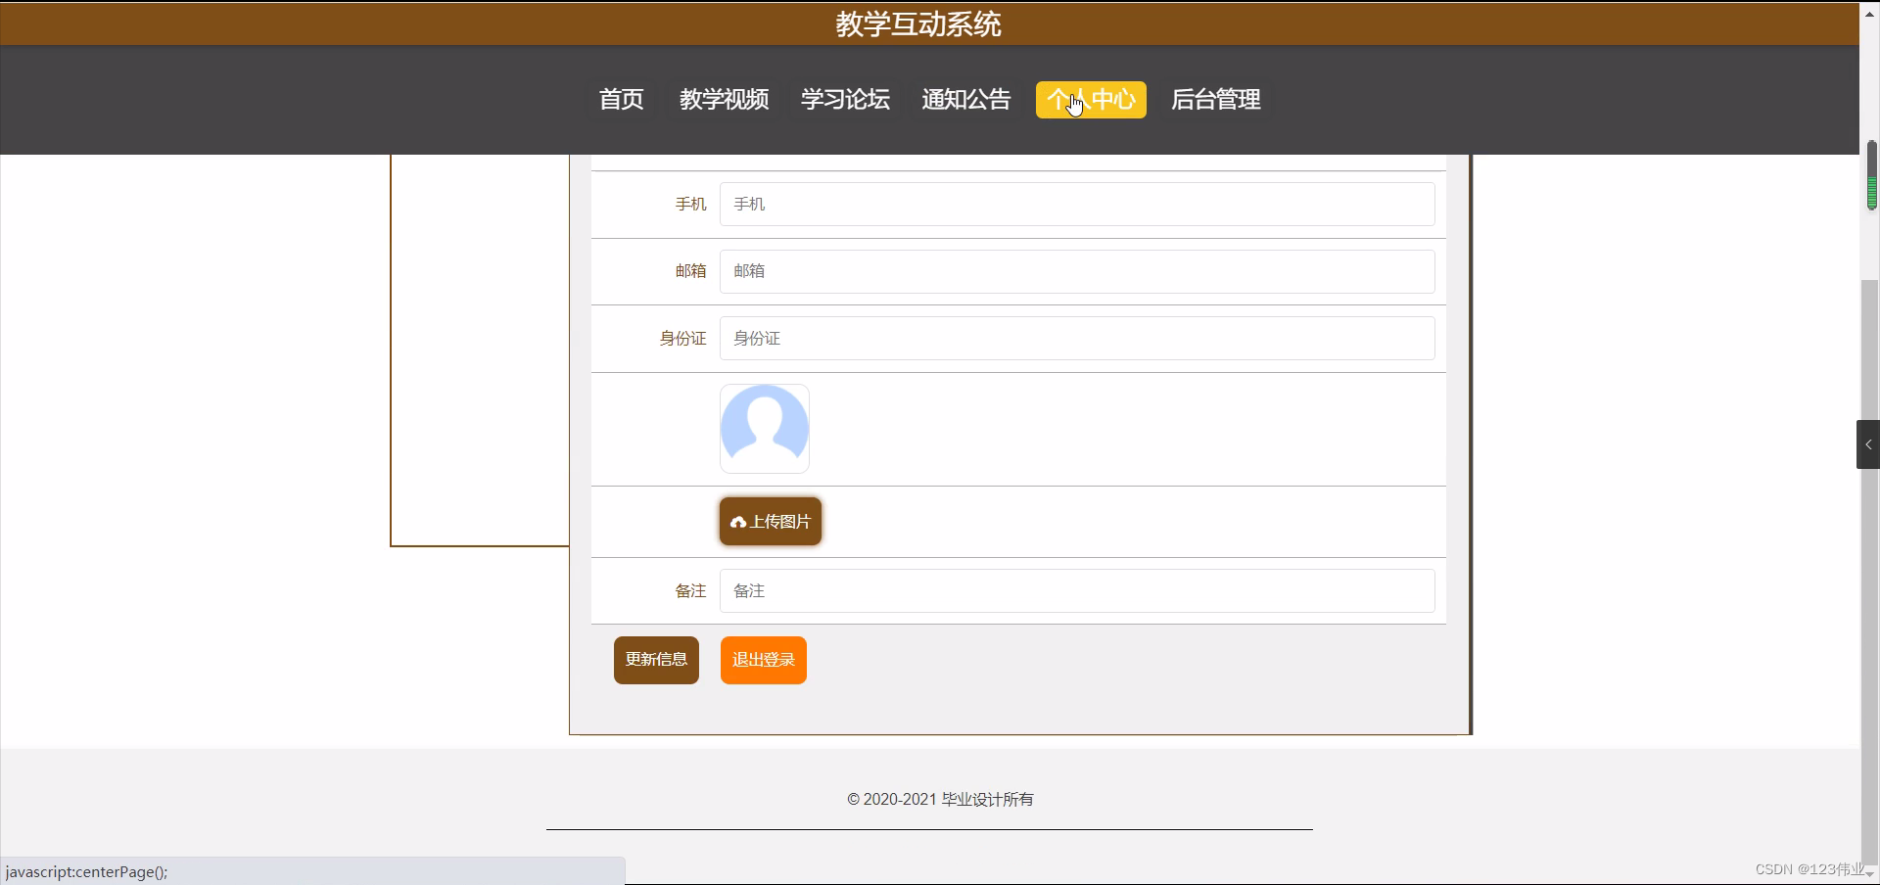Open the 教学视频 section
Viewport: 1880px width, 885px height.
click(724, 99)
